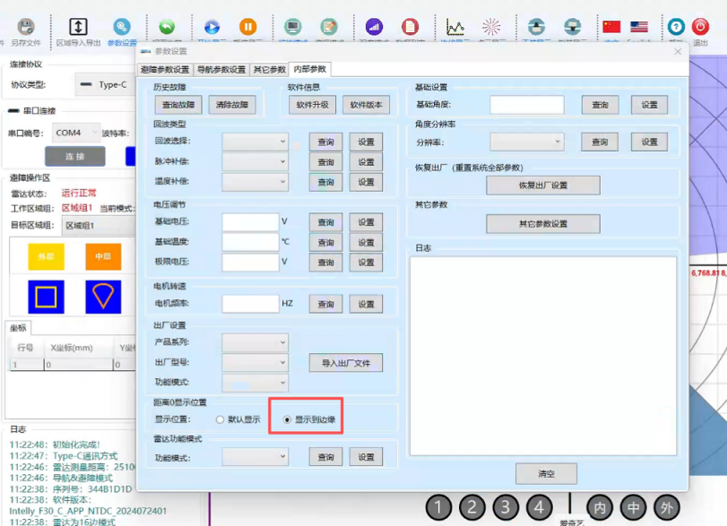Open the 区域组1 target zone group dropdown
Screen dimensions: 727x526
point(100,226)
